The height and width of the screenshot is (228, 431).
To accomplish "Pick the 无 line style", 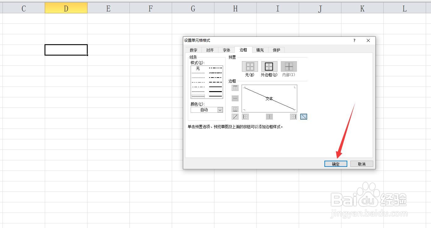I will point(198,68).
